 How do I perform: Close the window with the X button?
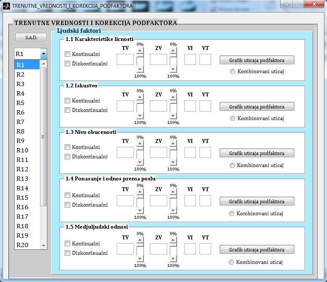[x=314, y=4]
